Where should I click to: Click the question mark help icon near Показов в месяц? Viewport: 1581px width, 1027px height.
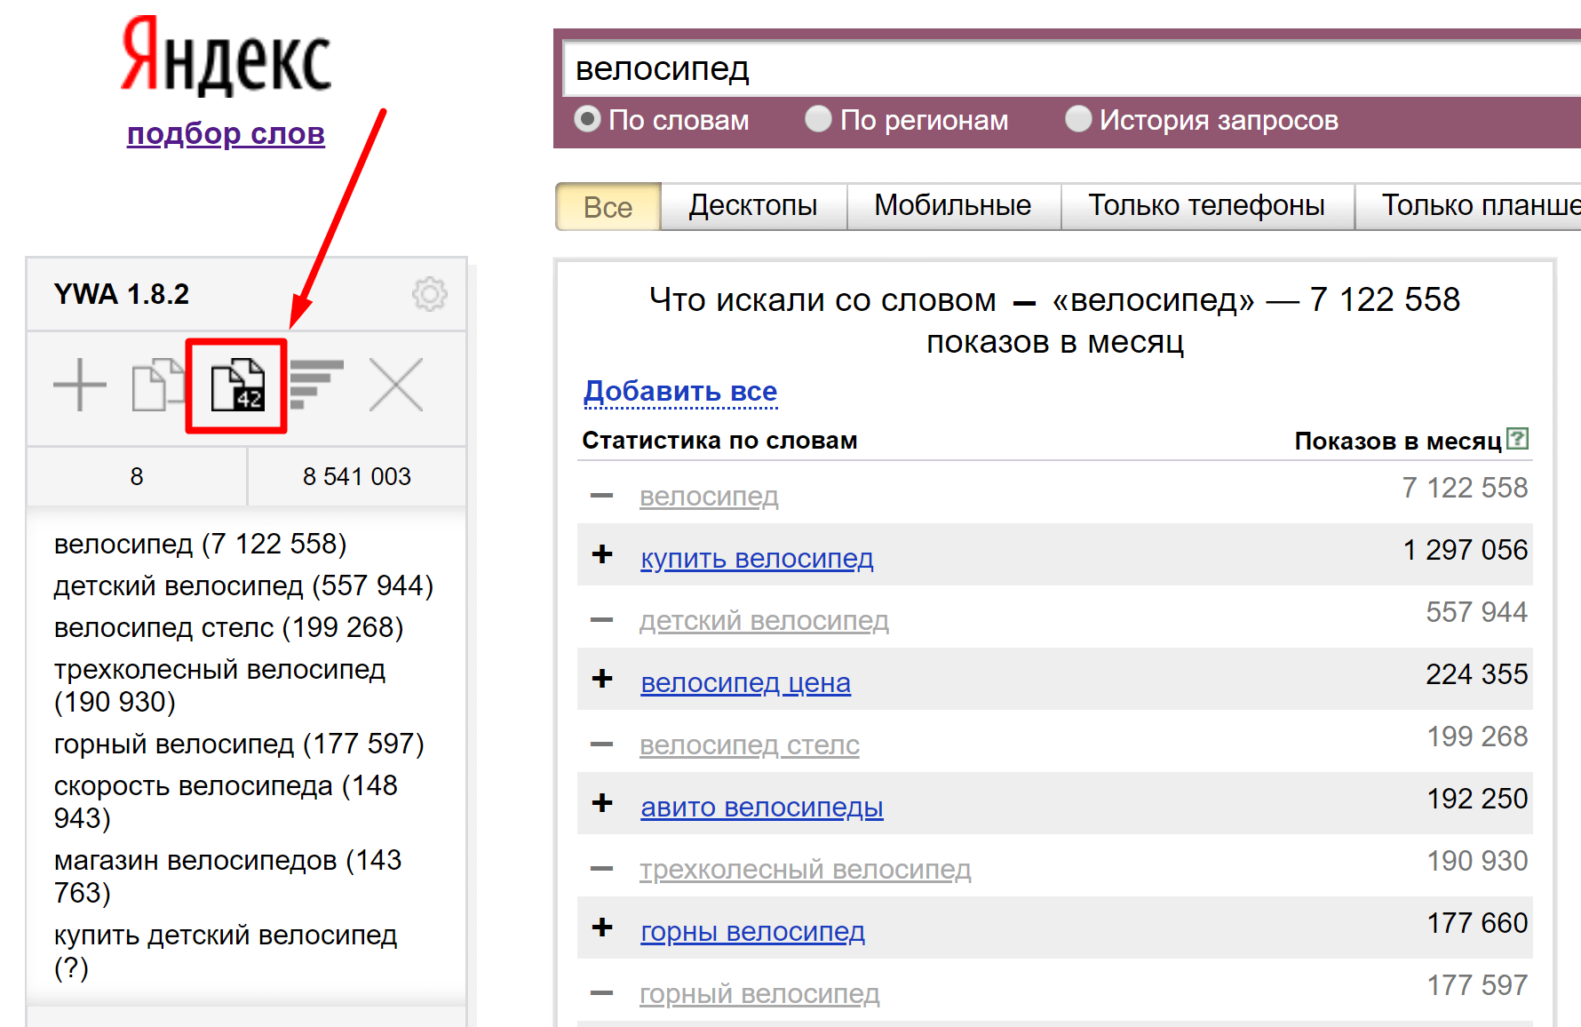(x=1518, y=439)
